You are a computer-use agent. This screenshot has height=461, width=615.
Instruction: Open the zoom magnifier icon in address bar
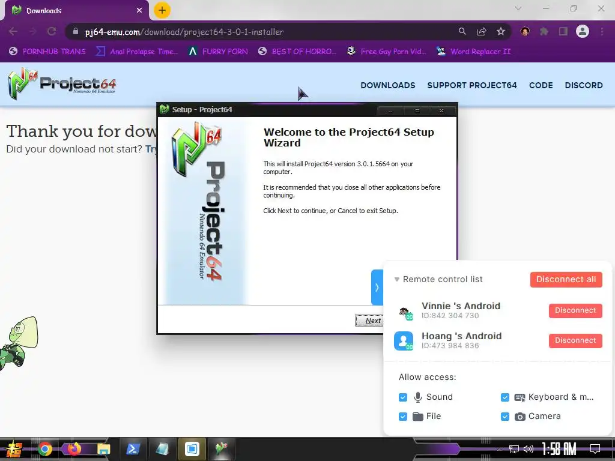pyautogui.click(x=462, y=31)
